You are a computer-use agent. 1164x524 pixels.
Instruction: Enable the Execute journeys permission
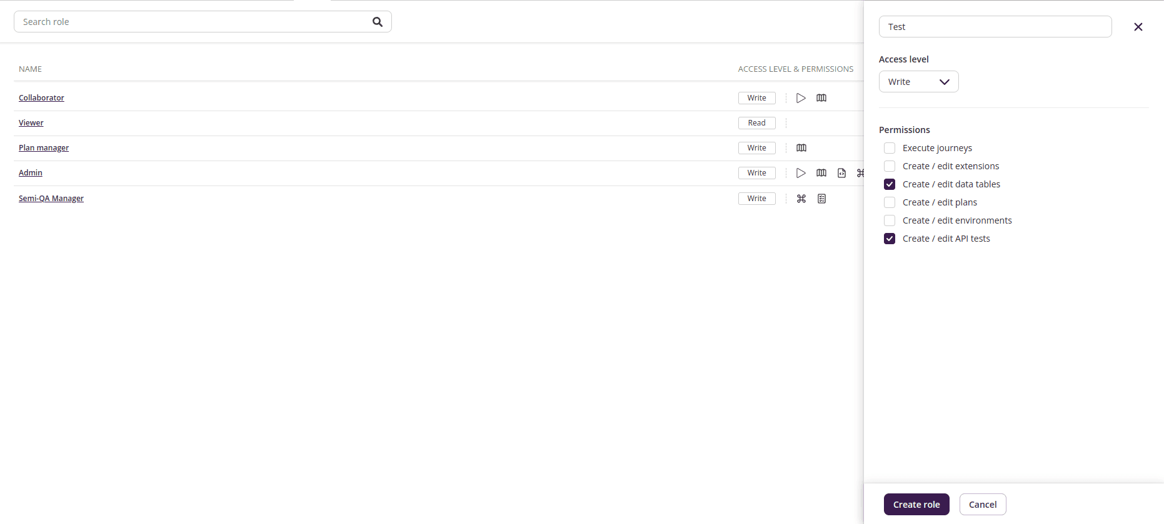click(890, 148)
